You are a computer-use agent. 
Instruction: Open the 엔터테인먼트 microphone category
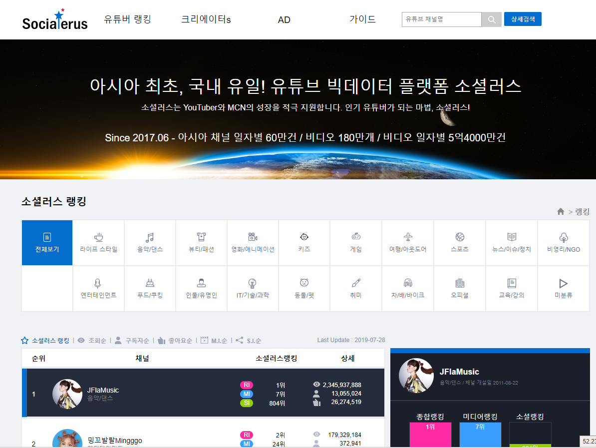click(98, 289)
